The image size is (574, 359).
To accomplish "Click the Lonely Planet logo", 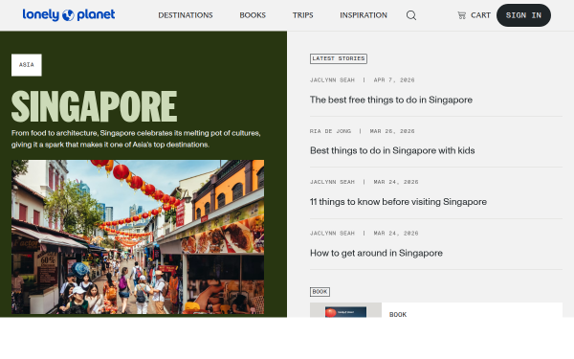I will coord(69,15).
